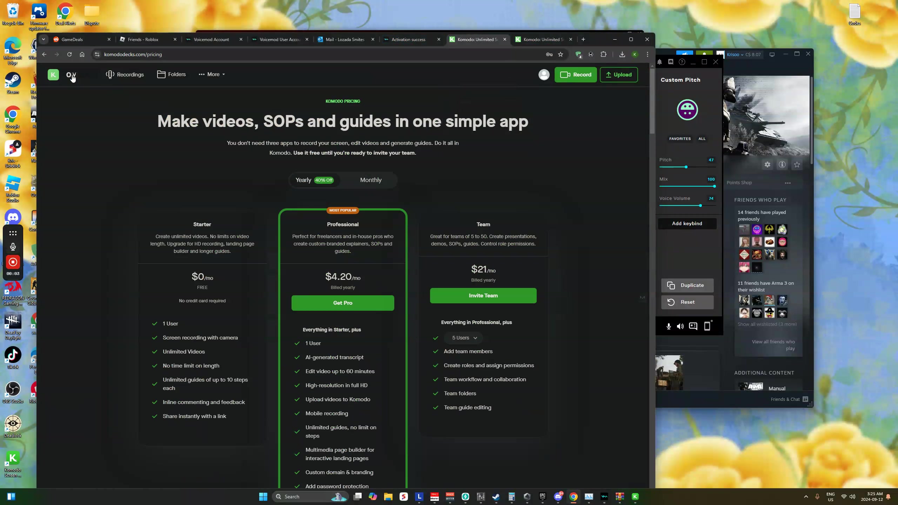This screenshot has width=898, height=505.
Task: Open Chrome extensions puzzle icon
Action: [x=603, y=54]
